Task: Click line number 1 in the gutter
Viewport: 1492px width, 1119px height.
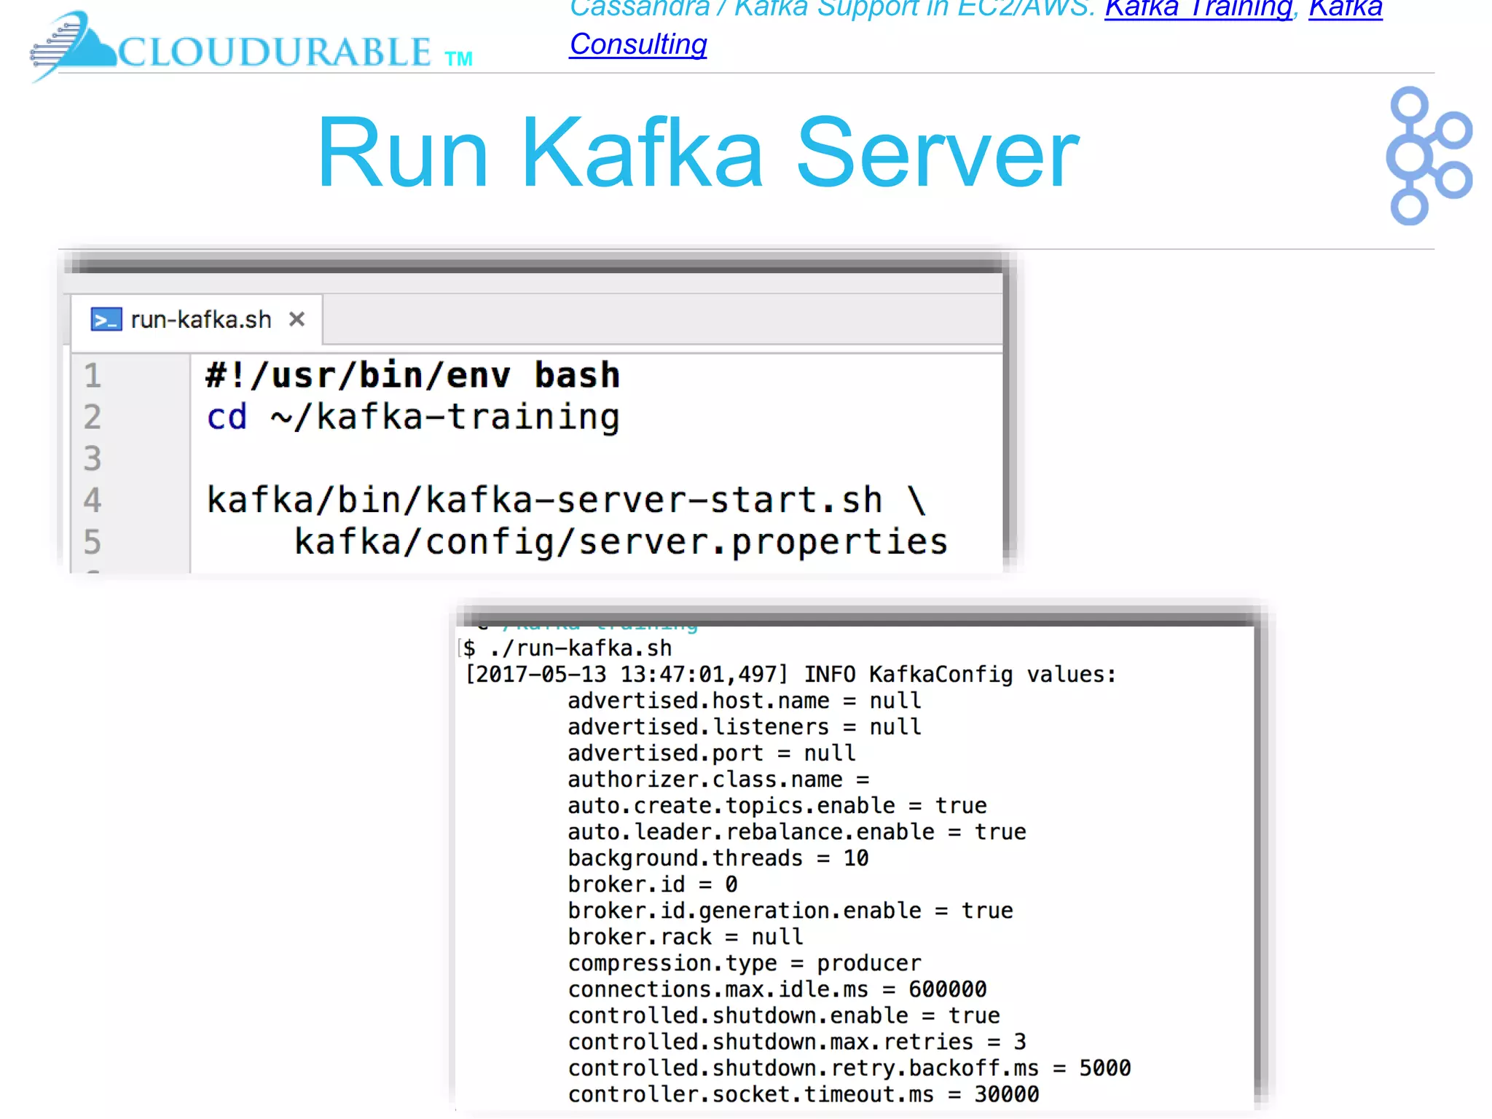Action: point(93,375)
